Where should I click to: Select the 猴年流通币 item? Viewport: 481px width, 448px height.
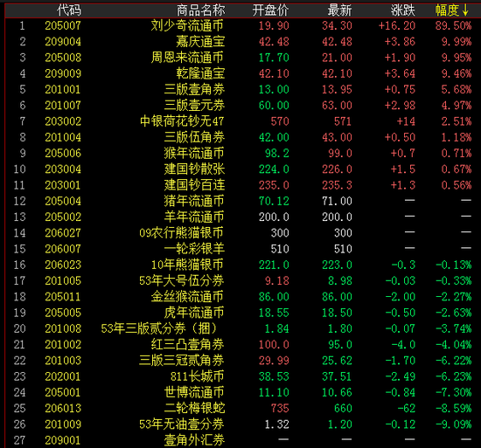tap(194, 153)
